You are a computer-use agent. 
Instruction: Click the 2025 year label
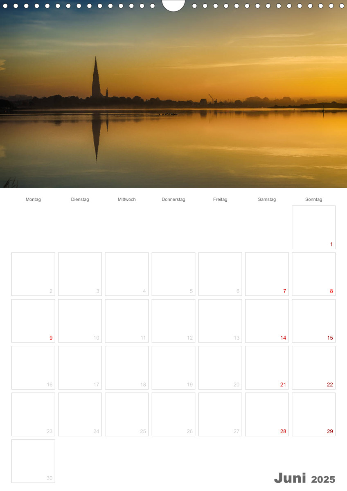[323, 479]
